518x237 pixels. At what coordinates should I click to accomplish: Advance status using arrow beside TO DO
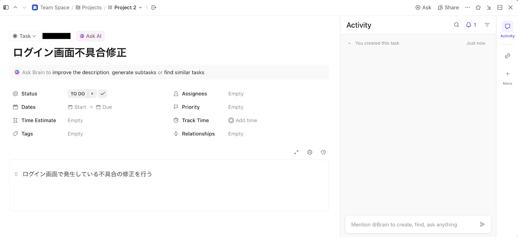click(92, 94)
